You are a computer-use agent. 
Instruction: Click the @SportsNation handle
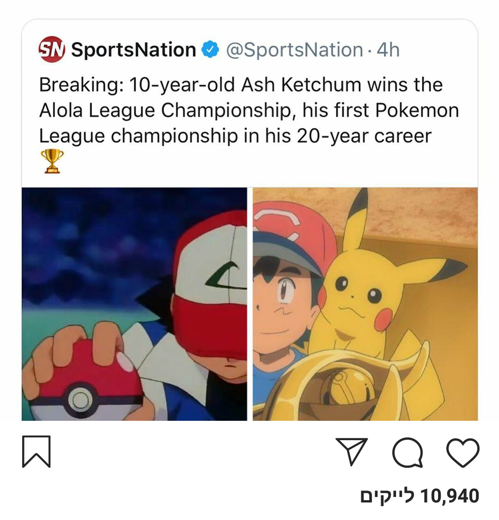[294, 49]
